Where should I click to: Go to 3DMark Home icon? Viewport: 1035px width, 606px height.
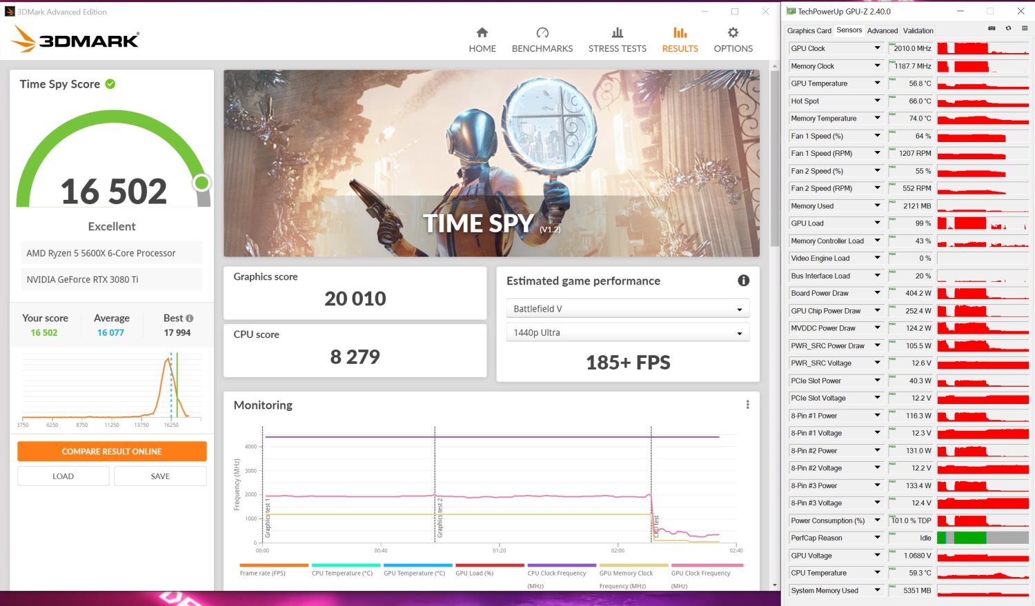(x=482, y=32)
